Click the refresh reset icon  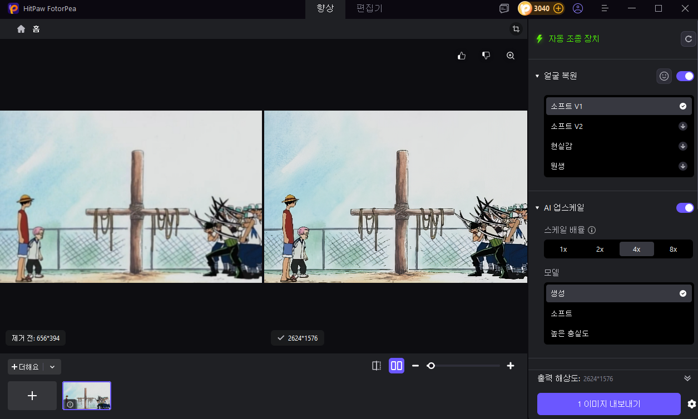point(689,39)
